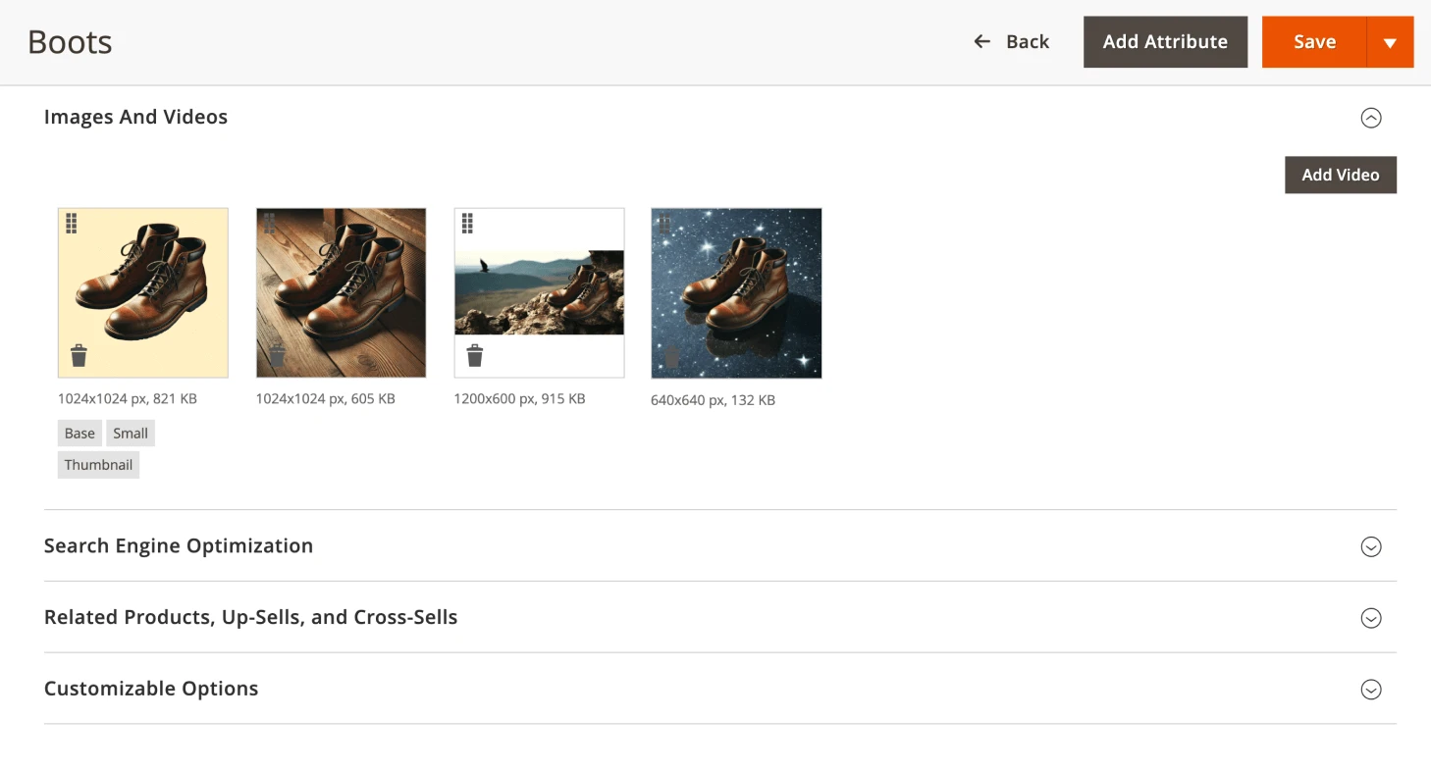Collapse the Images And Videos section

pos(1371,118)
